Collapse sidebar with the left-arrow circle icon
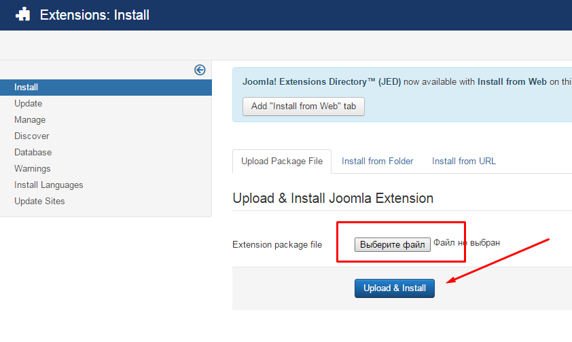 click(x=200, y=70)
